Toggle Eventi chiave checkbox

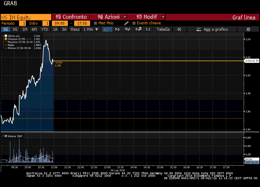coord(134,23)
